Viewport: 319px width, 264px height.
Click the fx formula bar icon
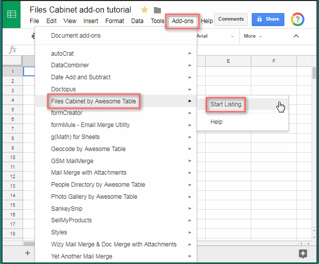pyautogui.click(x=13, y=50)
